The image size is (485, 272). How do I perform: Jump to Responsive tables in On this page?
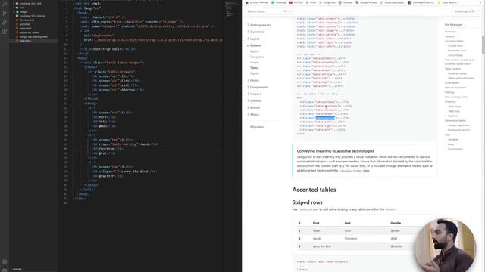pyautogui.click(x=455, y=121)
